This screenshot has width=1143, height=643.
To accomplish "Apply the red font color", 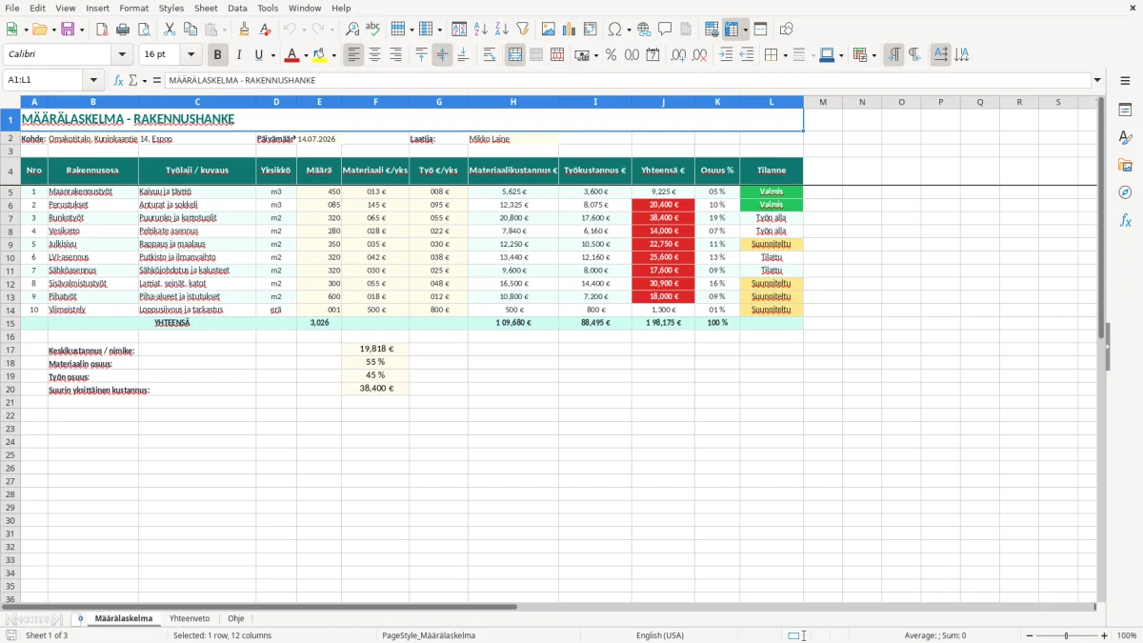I will [x=292, y=55].
